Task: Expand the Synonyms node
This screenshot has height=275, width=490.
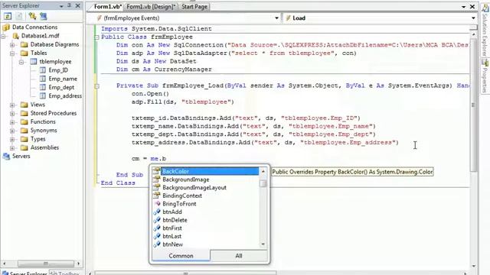Action: (12, 131)
